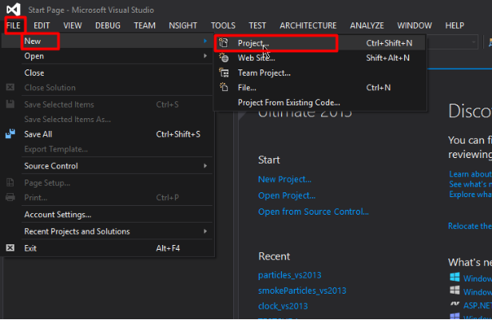
Task: Choose Project... from the New submenu
Action: click(x=320, y=43)
